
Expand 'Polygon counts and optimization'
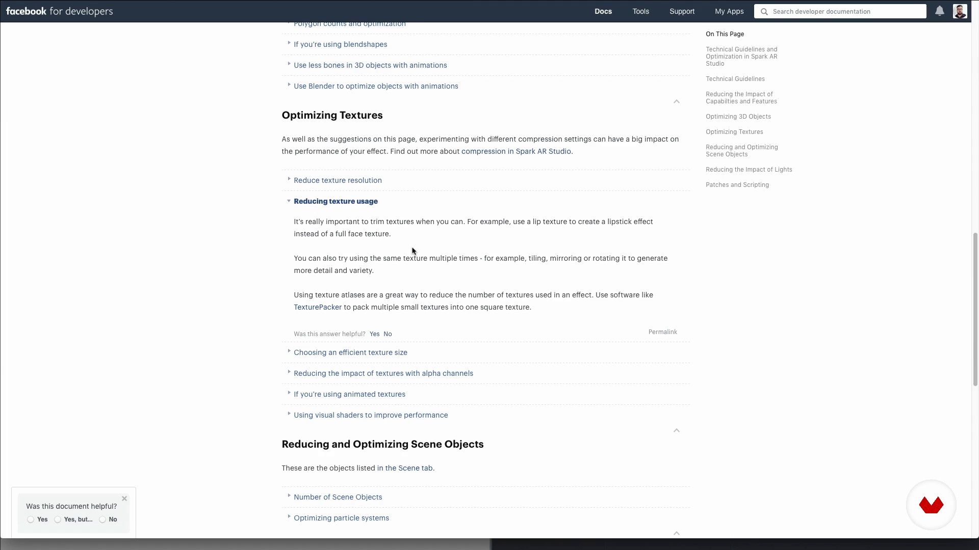click(x=350, y=24)
